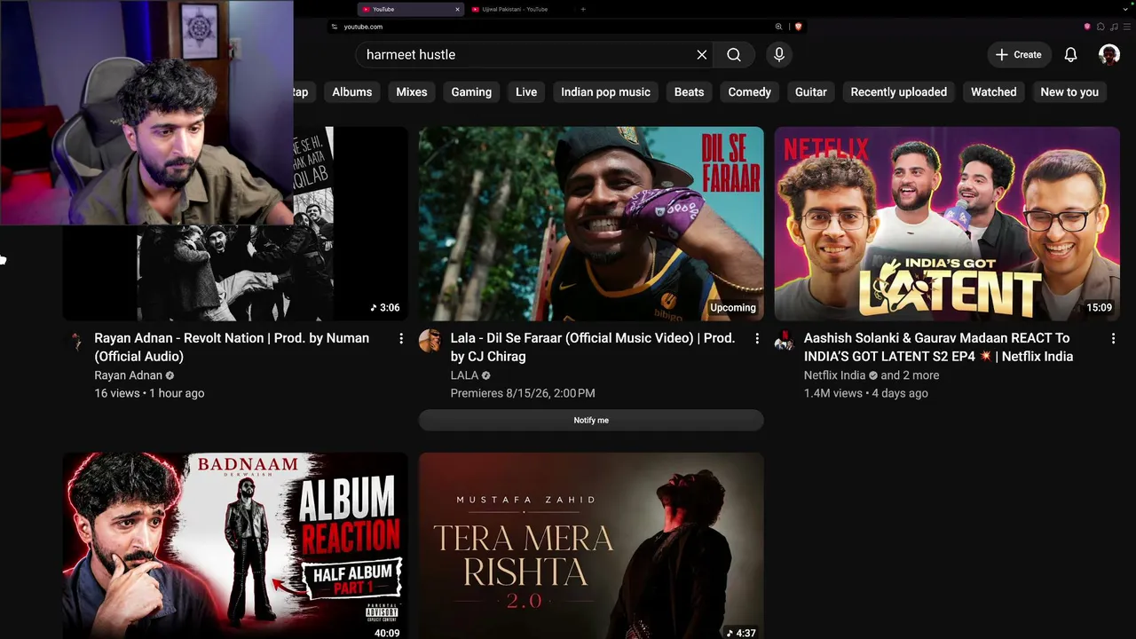The height and width of the screenshot is (639, 1136).
Task: Select the Beats filter chip
Action: coord(689,92)
